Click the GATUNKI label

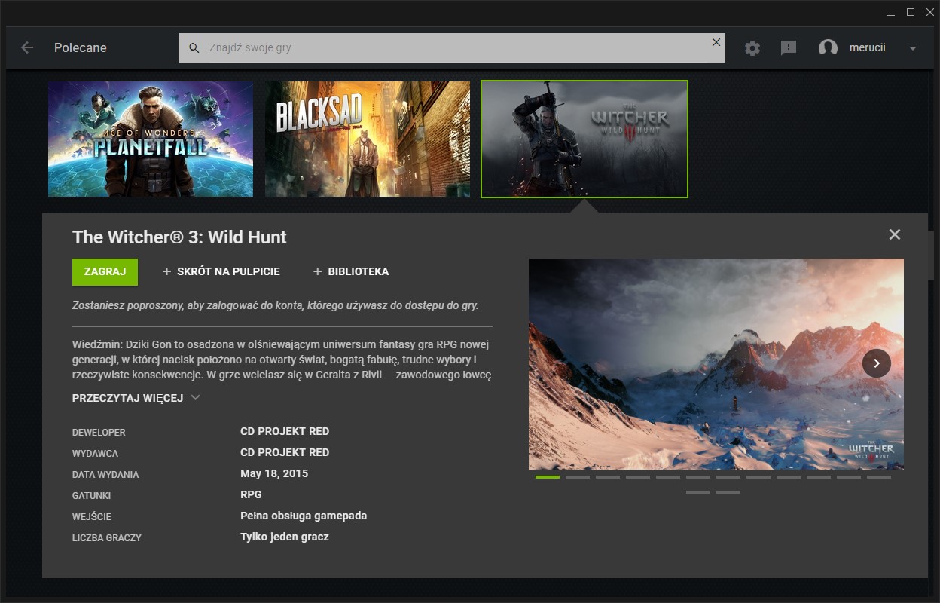[x=92, y=496]
